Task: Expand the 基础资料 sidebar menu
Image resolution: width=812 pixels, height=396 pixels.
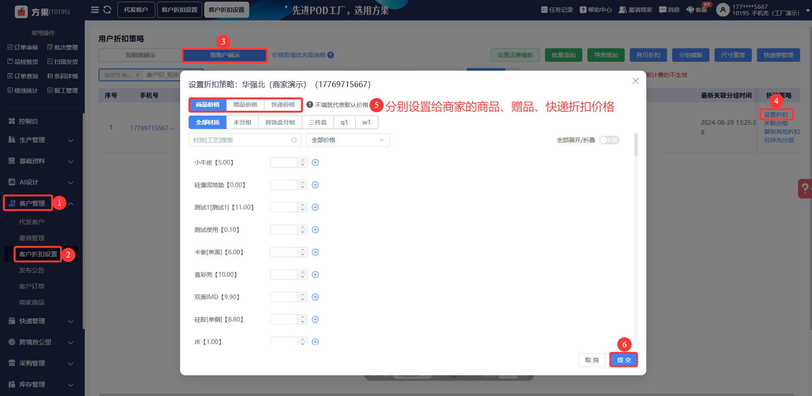Action: pyautogui.click(x=41, y=161)
